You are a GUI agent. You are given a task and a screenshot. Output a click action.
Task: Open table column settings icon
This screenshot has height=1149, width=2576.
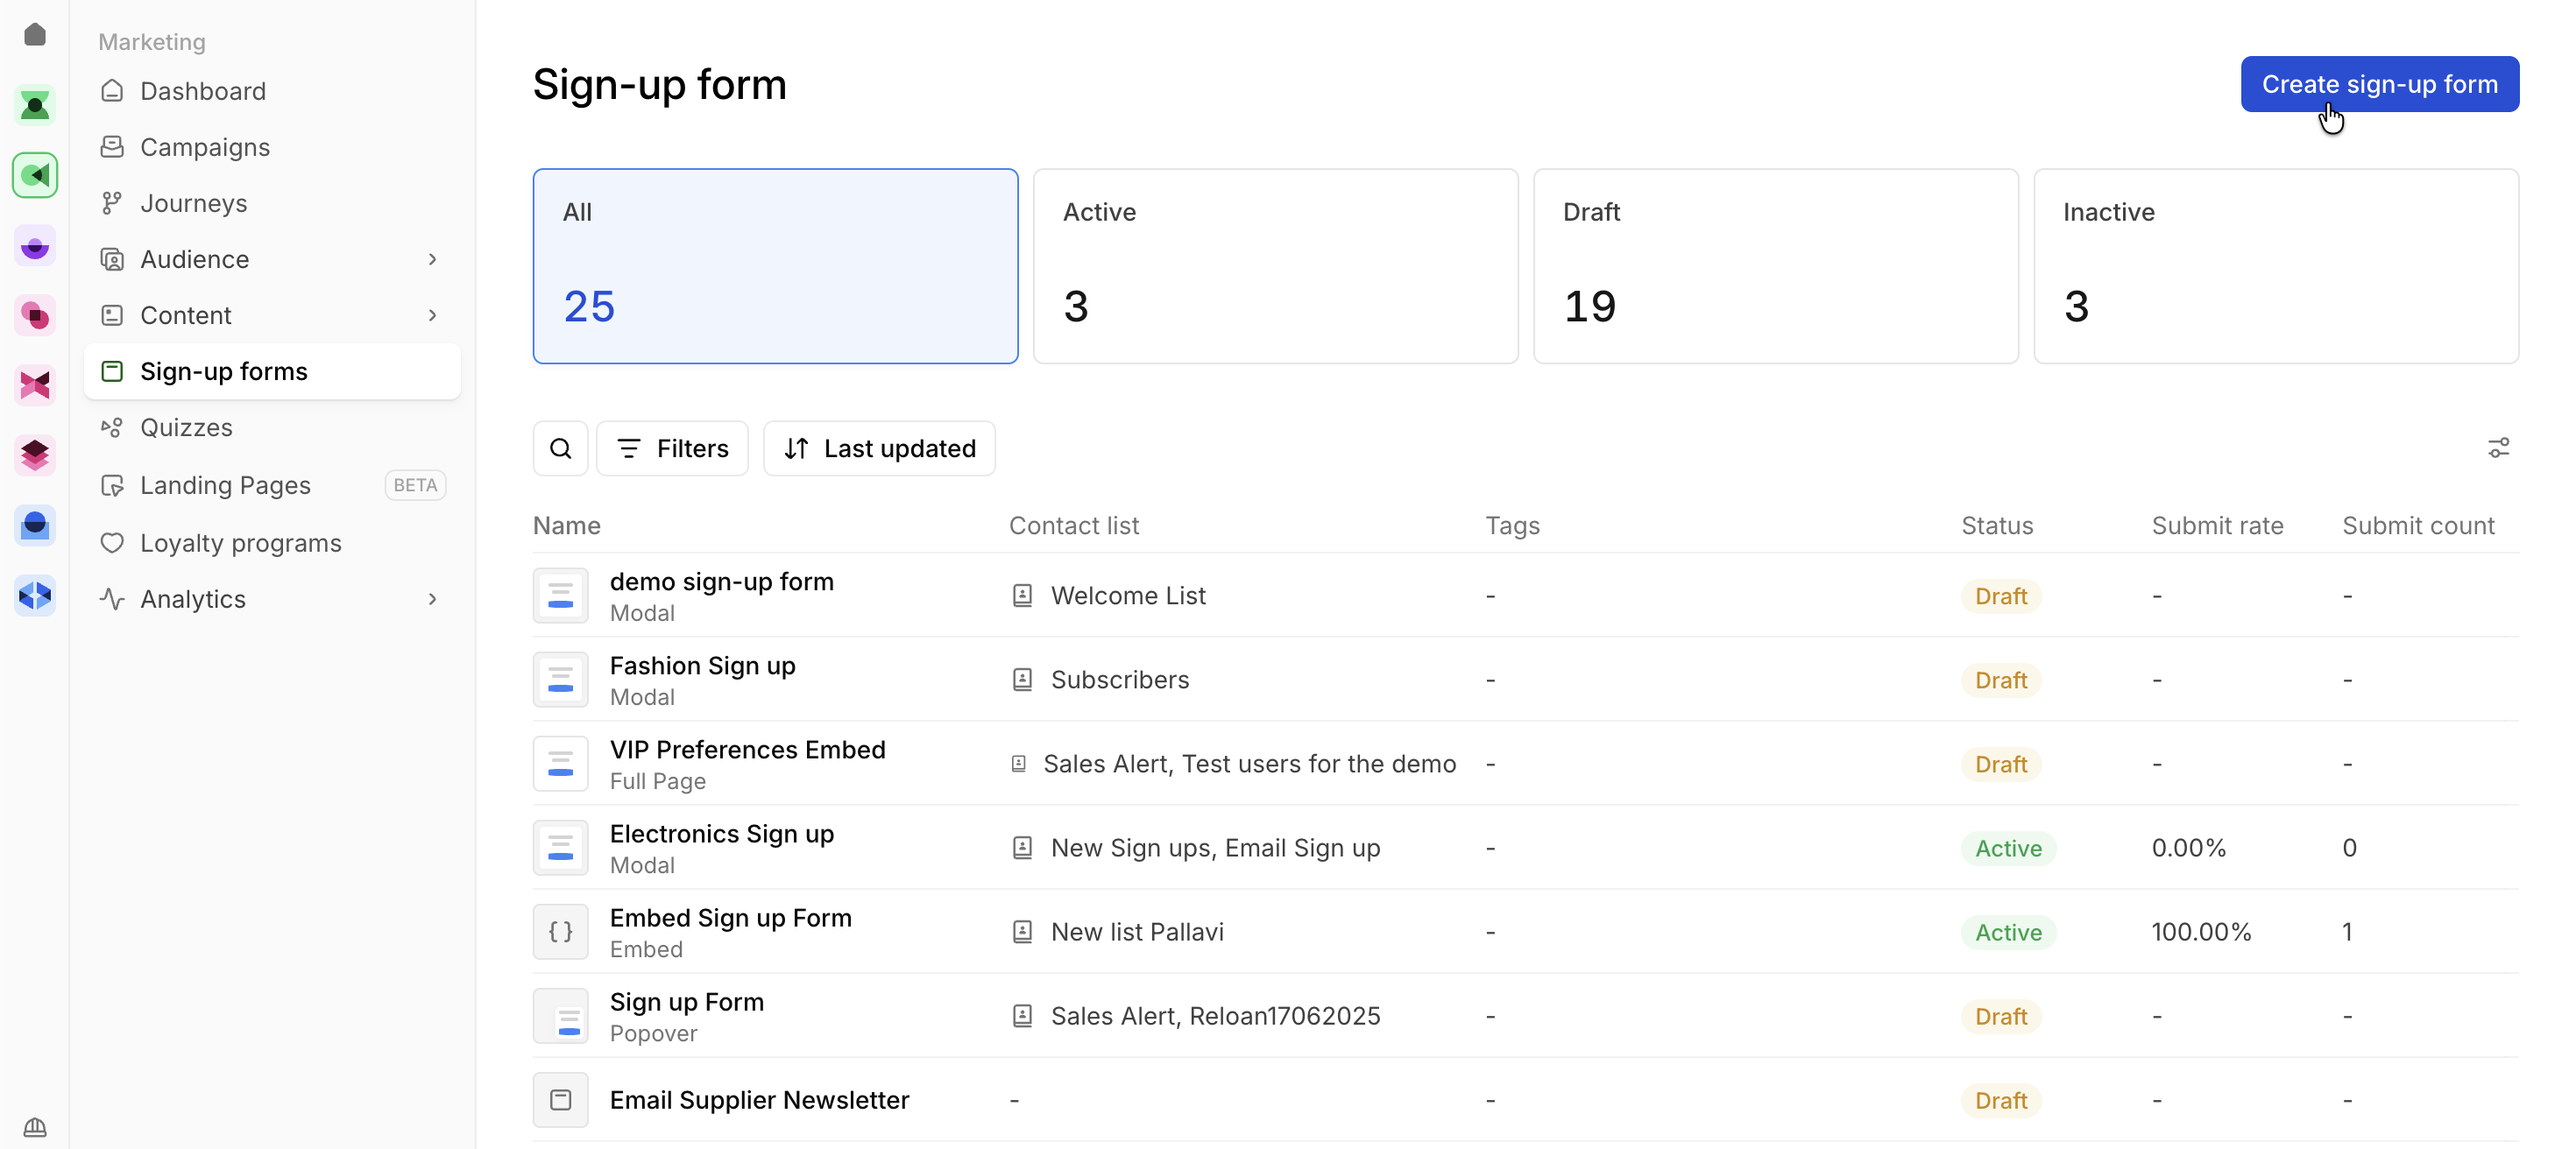(x=2498, y=448)
